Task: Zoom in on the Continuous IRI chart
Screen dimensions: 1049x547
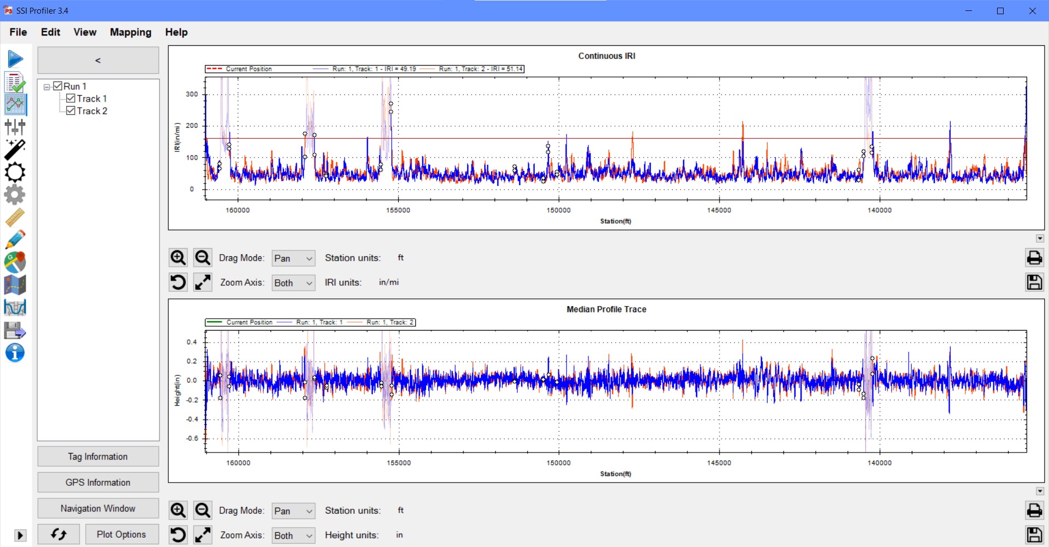Action: coord(178,257)
